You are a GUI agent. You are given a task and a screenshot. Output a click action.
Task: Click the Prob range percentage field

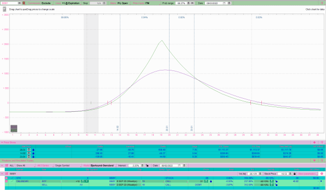click(181, 3)
